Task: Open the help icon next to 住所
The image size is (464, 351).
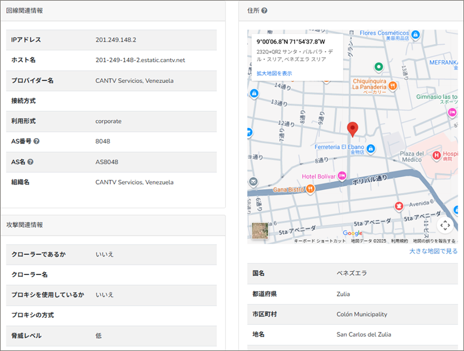Action: pyautogui.click(x=264, y=10)
